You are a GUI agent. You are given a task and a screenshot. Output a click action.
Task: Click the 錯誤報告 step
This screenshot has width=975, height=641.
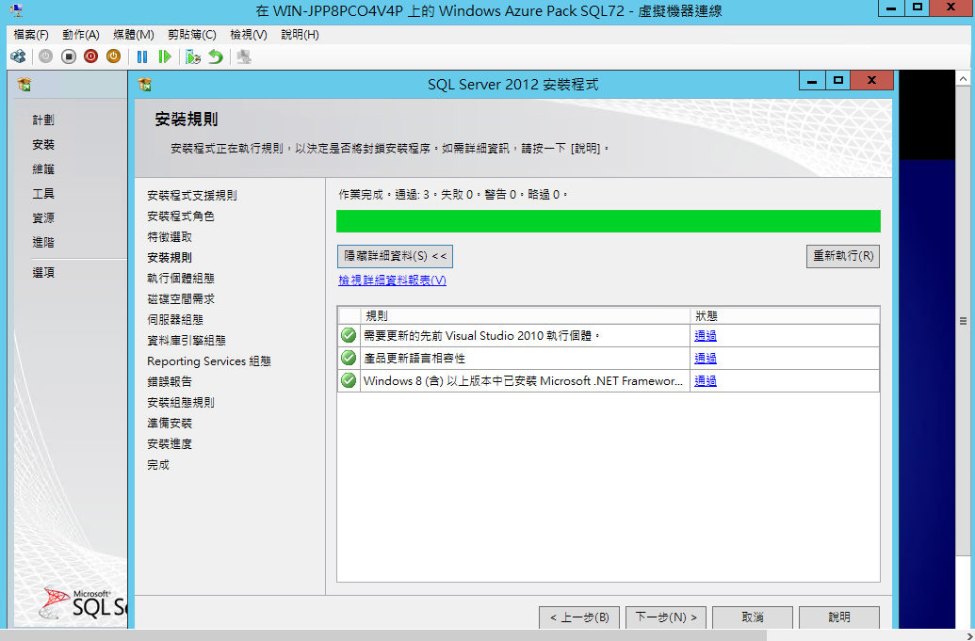170,382
